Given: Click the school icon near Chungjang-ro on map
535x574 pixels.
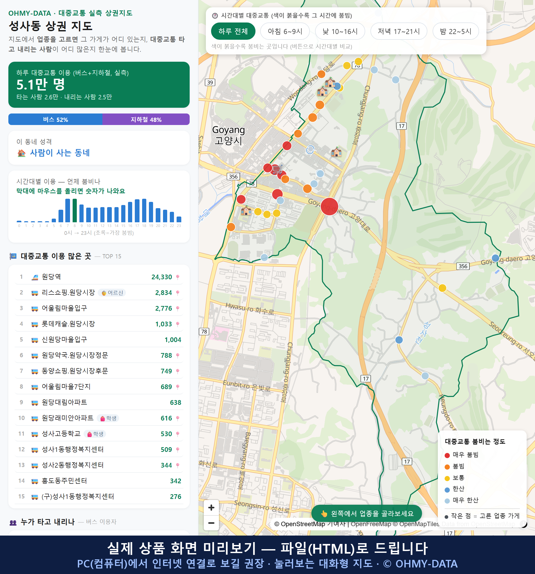Looking at the screenshot, I should tap(336, 152).
